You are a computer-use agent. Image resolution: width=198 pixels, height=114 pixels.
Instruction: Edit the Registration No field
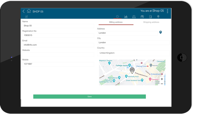coord(58,35)
